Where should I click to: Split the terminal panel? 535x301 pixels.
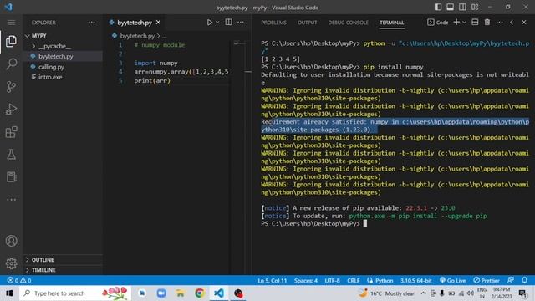[x=475, y=23]
